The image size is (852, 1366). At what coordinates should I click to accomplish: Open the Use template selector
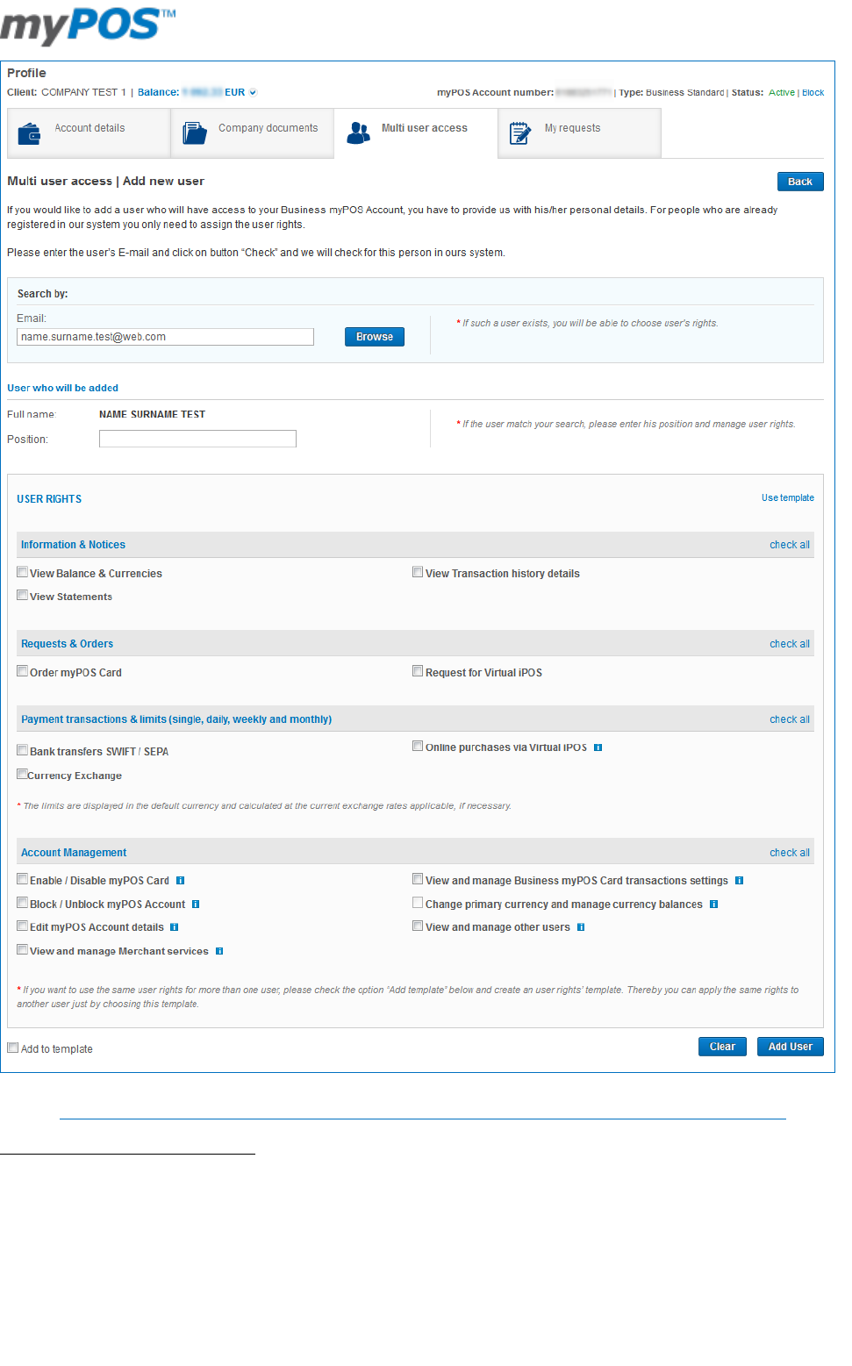click(x=787, y=498)
